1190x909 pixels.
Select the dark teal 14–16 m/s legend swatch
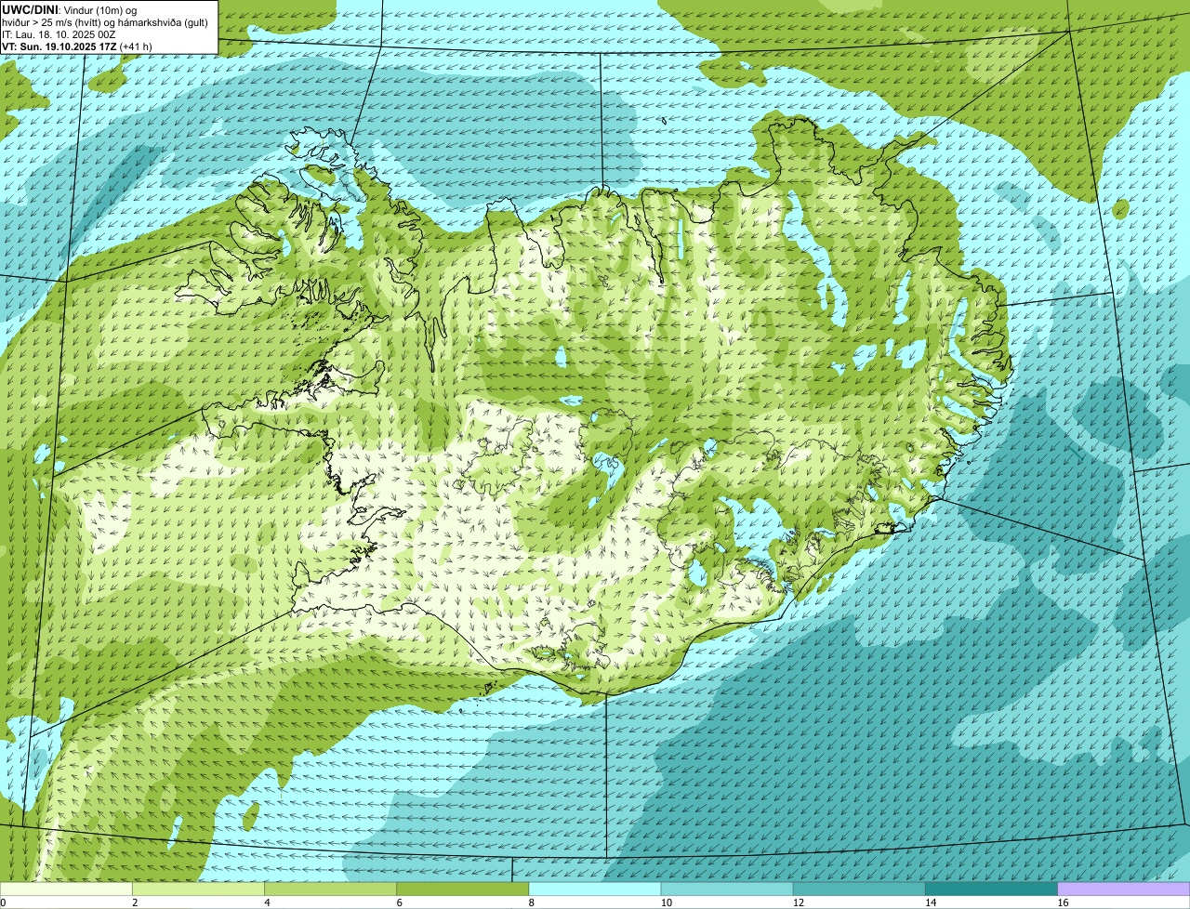click(x=992, y=889)
